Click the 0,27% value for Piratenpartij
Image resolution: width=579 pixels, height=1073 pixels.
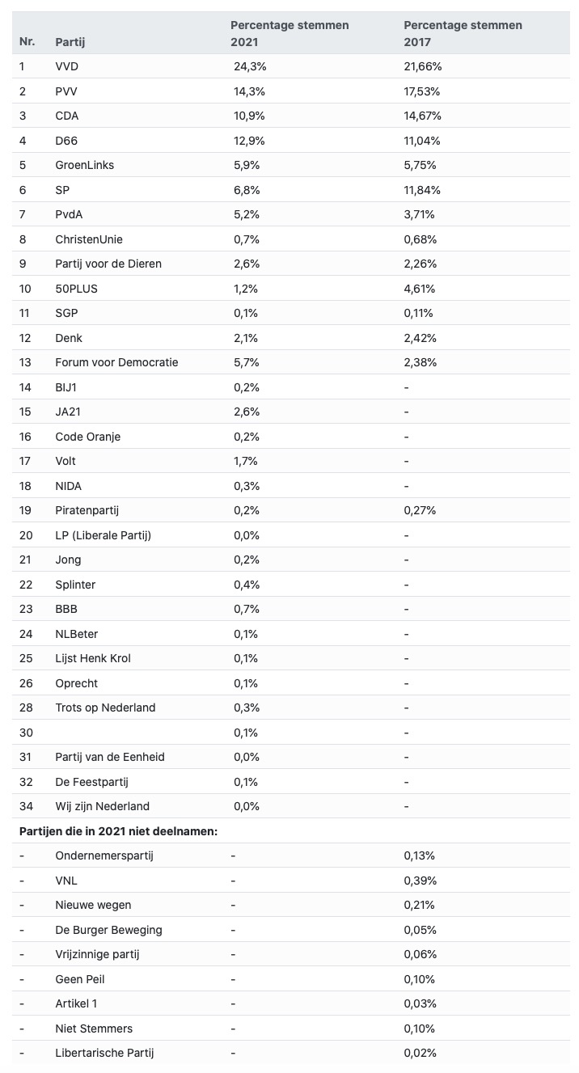pos(420,510)
